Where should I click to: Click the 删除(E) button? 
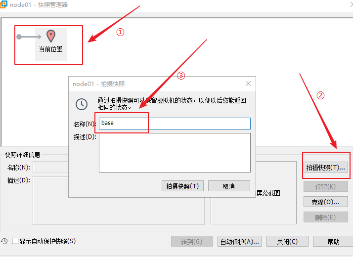326,217
